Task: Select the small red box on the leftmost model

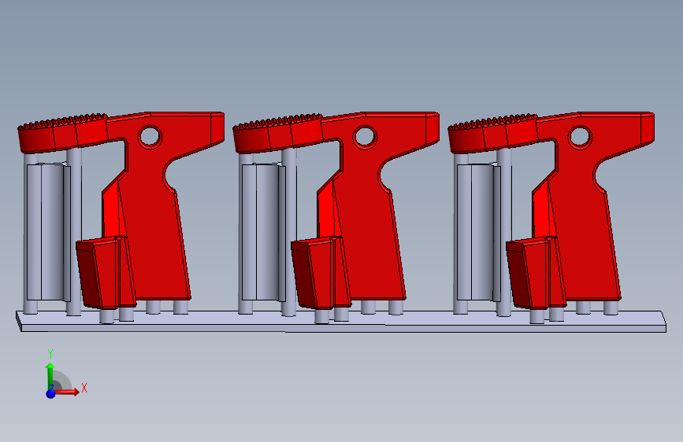Action: [x=106, y=272]
